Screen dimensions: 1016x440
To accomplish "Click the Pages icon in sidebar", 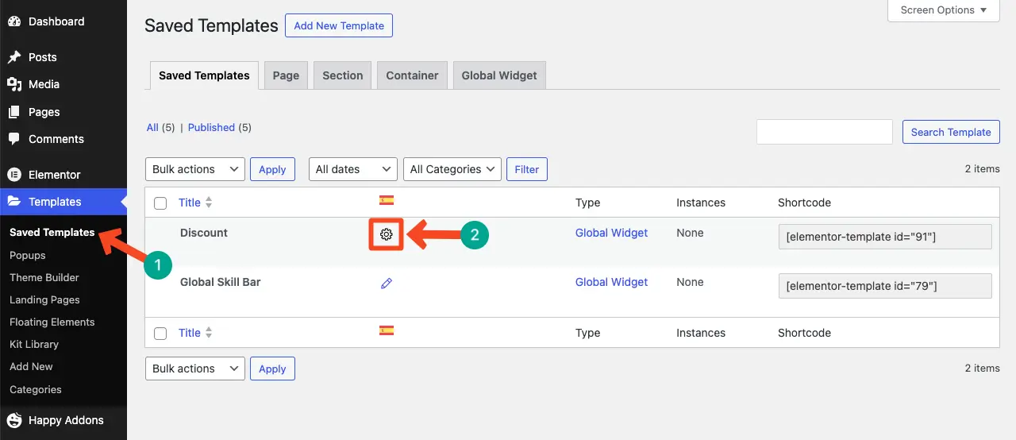I will coord(14,112).
